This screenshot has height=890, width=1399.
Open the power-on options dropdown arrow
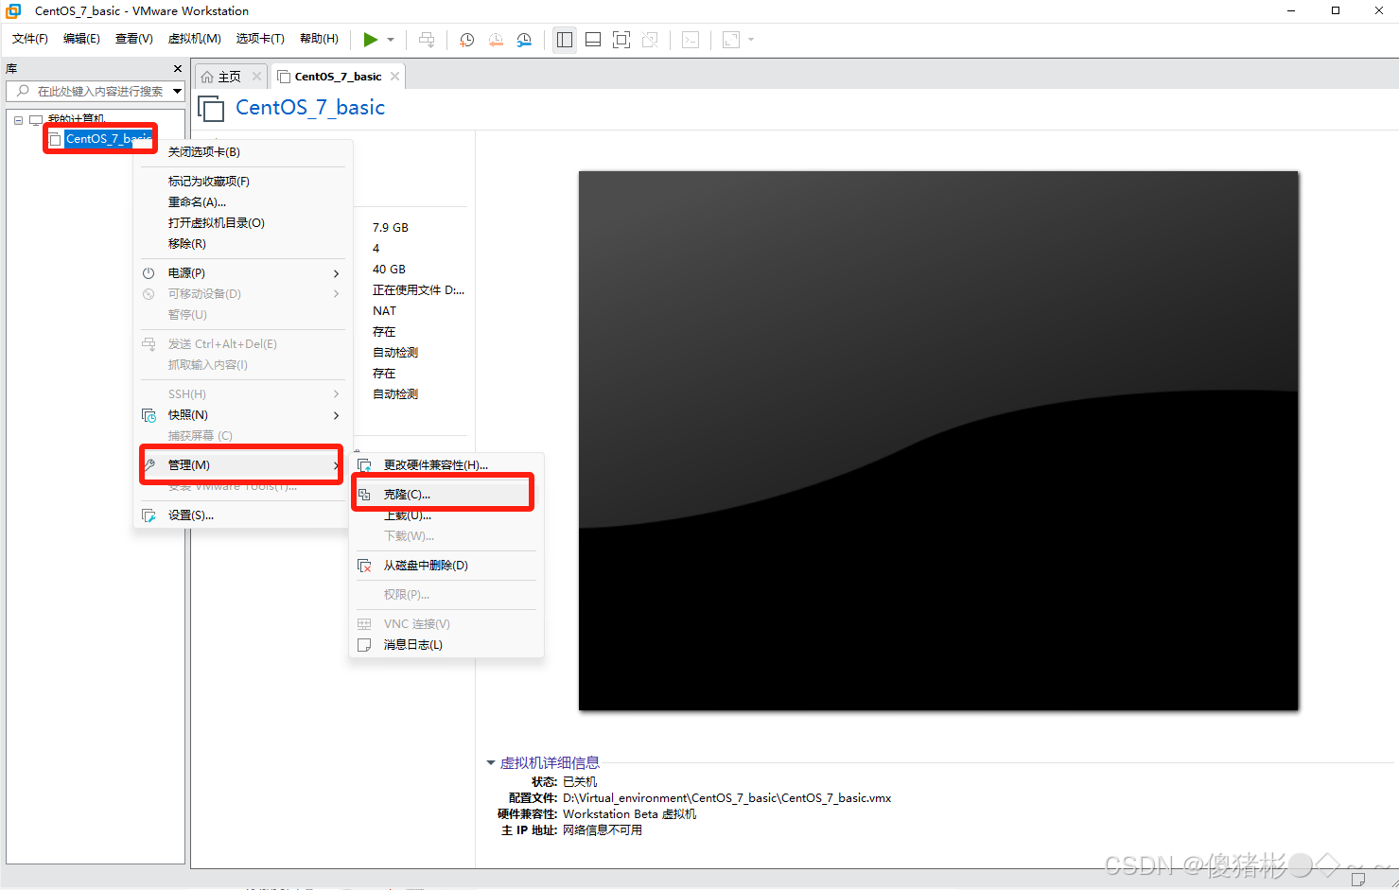[x=391, y=40]
